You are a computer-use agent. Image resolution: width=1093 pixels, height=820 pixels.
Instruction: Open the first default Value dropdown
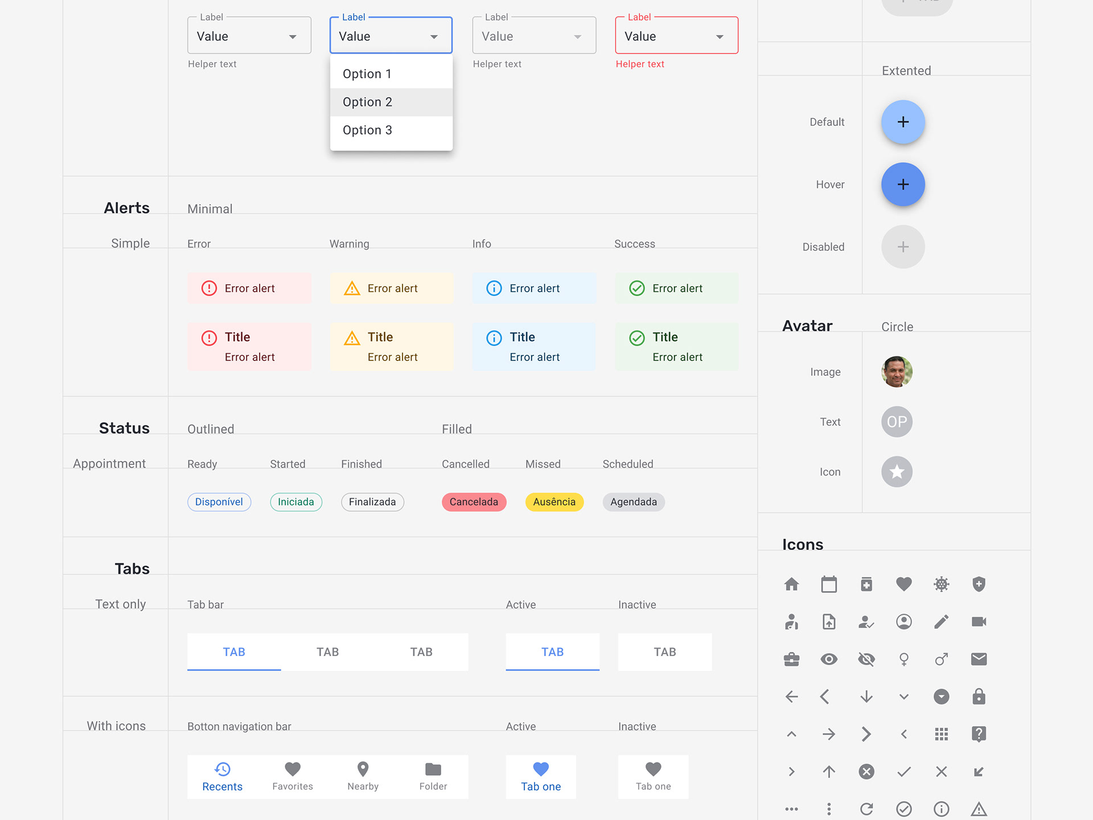point(249,36)
